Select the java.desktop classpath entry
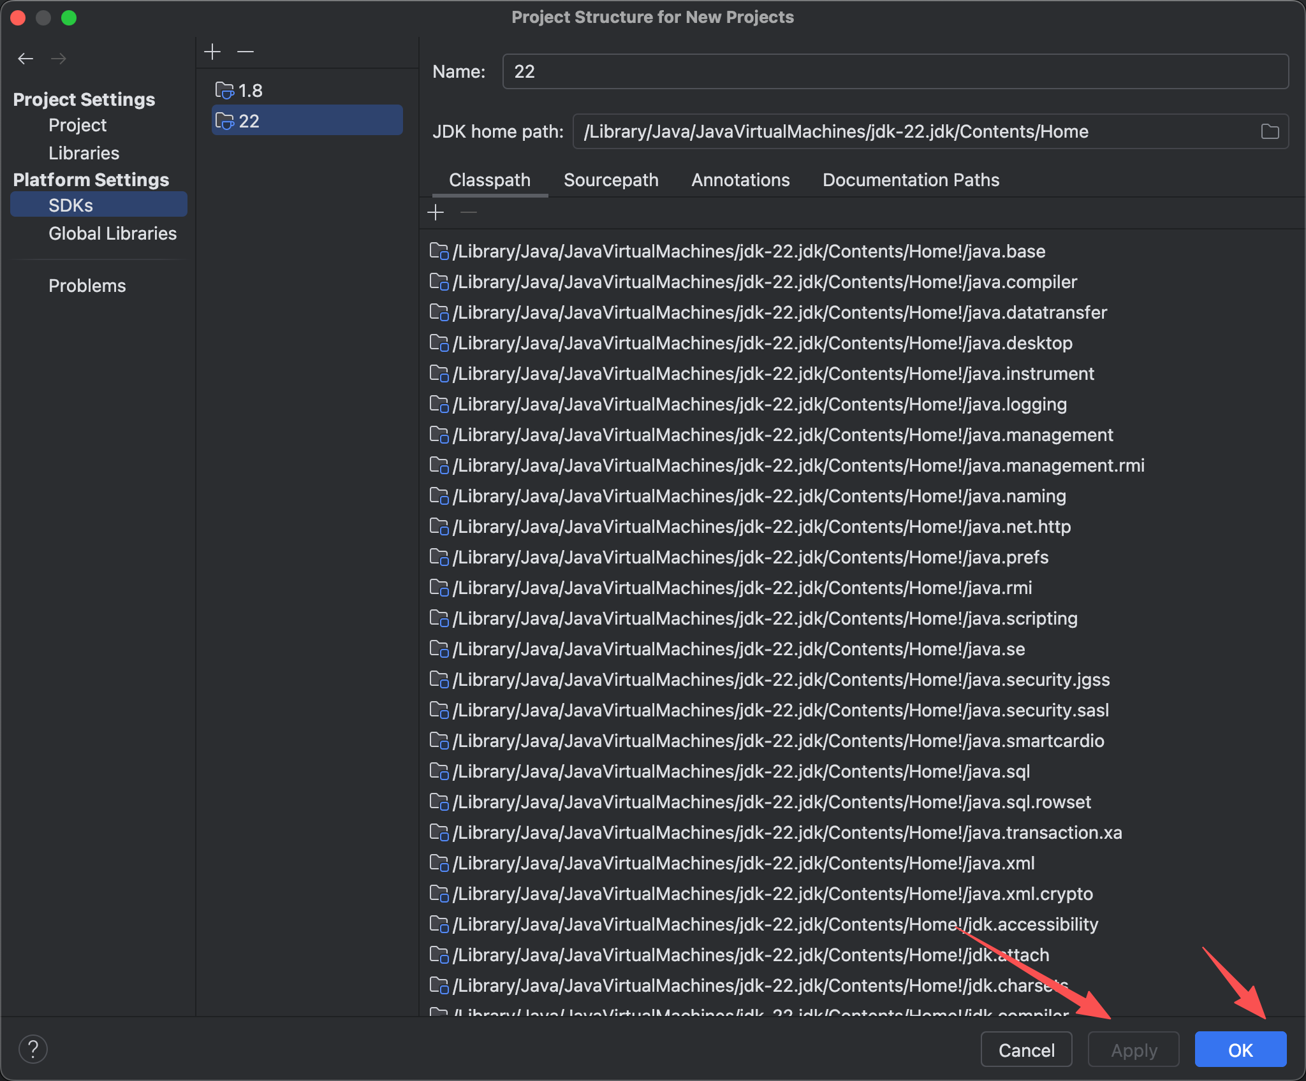Image resolution: width=1306 pixels, height=1081 pixels. click(x=762, y=343)
